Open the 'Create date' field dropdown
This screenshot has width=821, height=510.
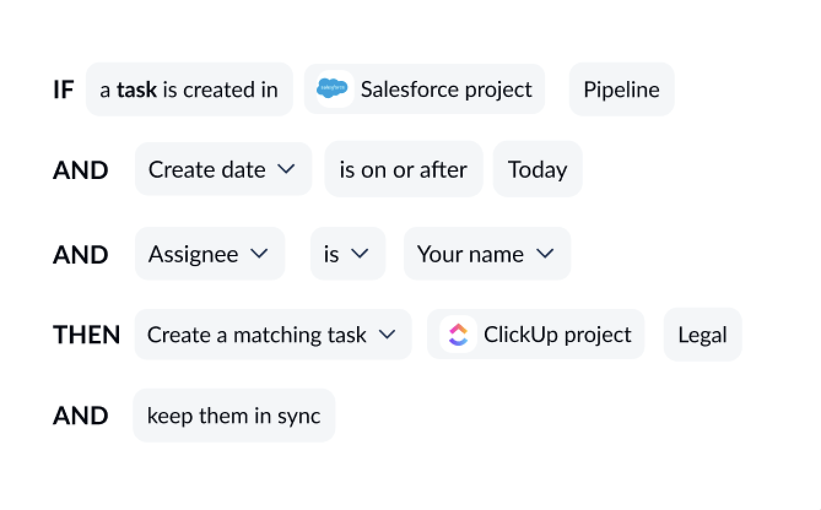207,169
